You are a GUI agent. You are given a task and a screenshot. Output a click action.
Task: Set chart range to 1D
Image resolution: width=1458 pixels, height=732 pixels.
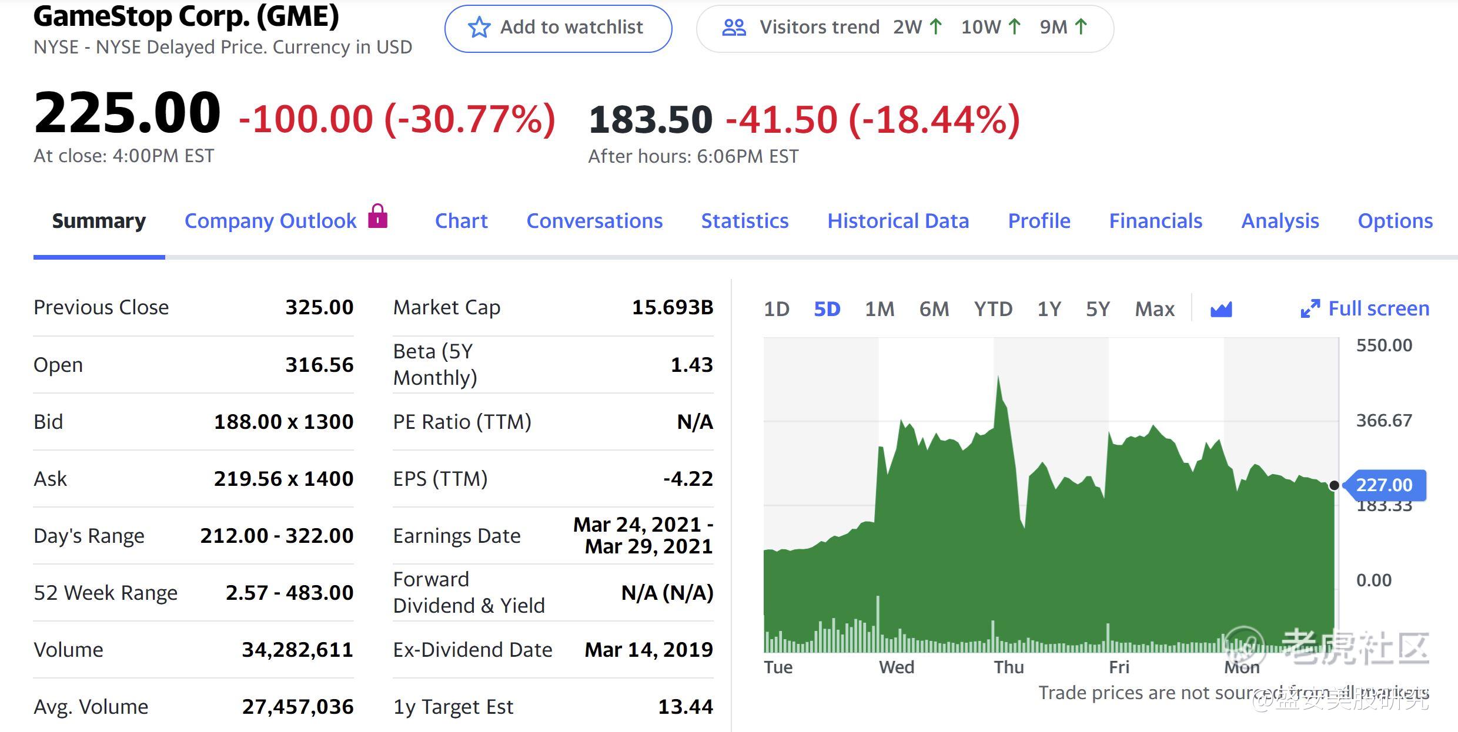click(x=777, y=309)
